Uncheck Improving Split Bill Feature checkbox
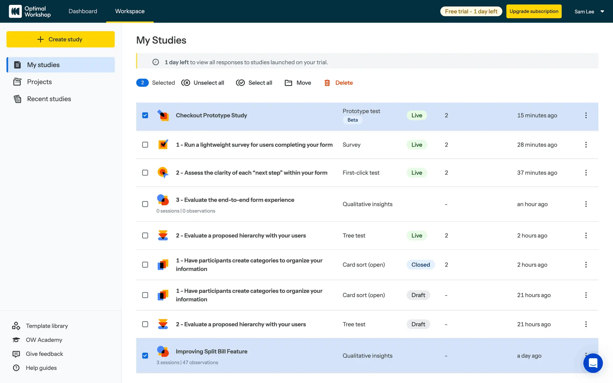613x383 pixels. pyautogui.click(x=145, y=356)
